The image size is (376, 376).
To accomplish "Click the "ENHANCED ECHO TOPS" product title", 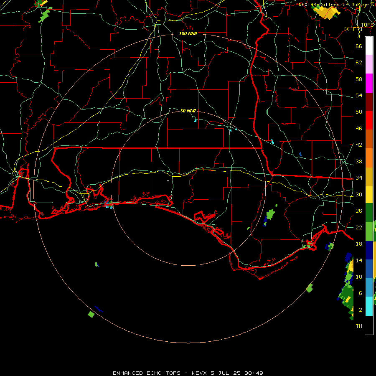I will pyautogui.click(x=147, y=373).
